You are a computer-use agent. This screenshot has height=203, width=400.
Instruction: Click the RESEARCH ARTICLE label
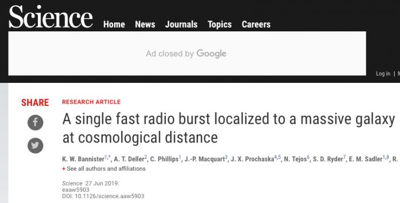point(91,102)
